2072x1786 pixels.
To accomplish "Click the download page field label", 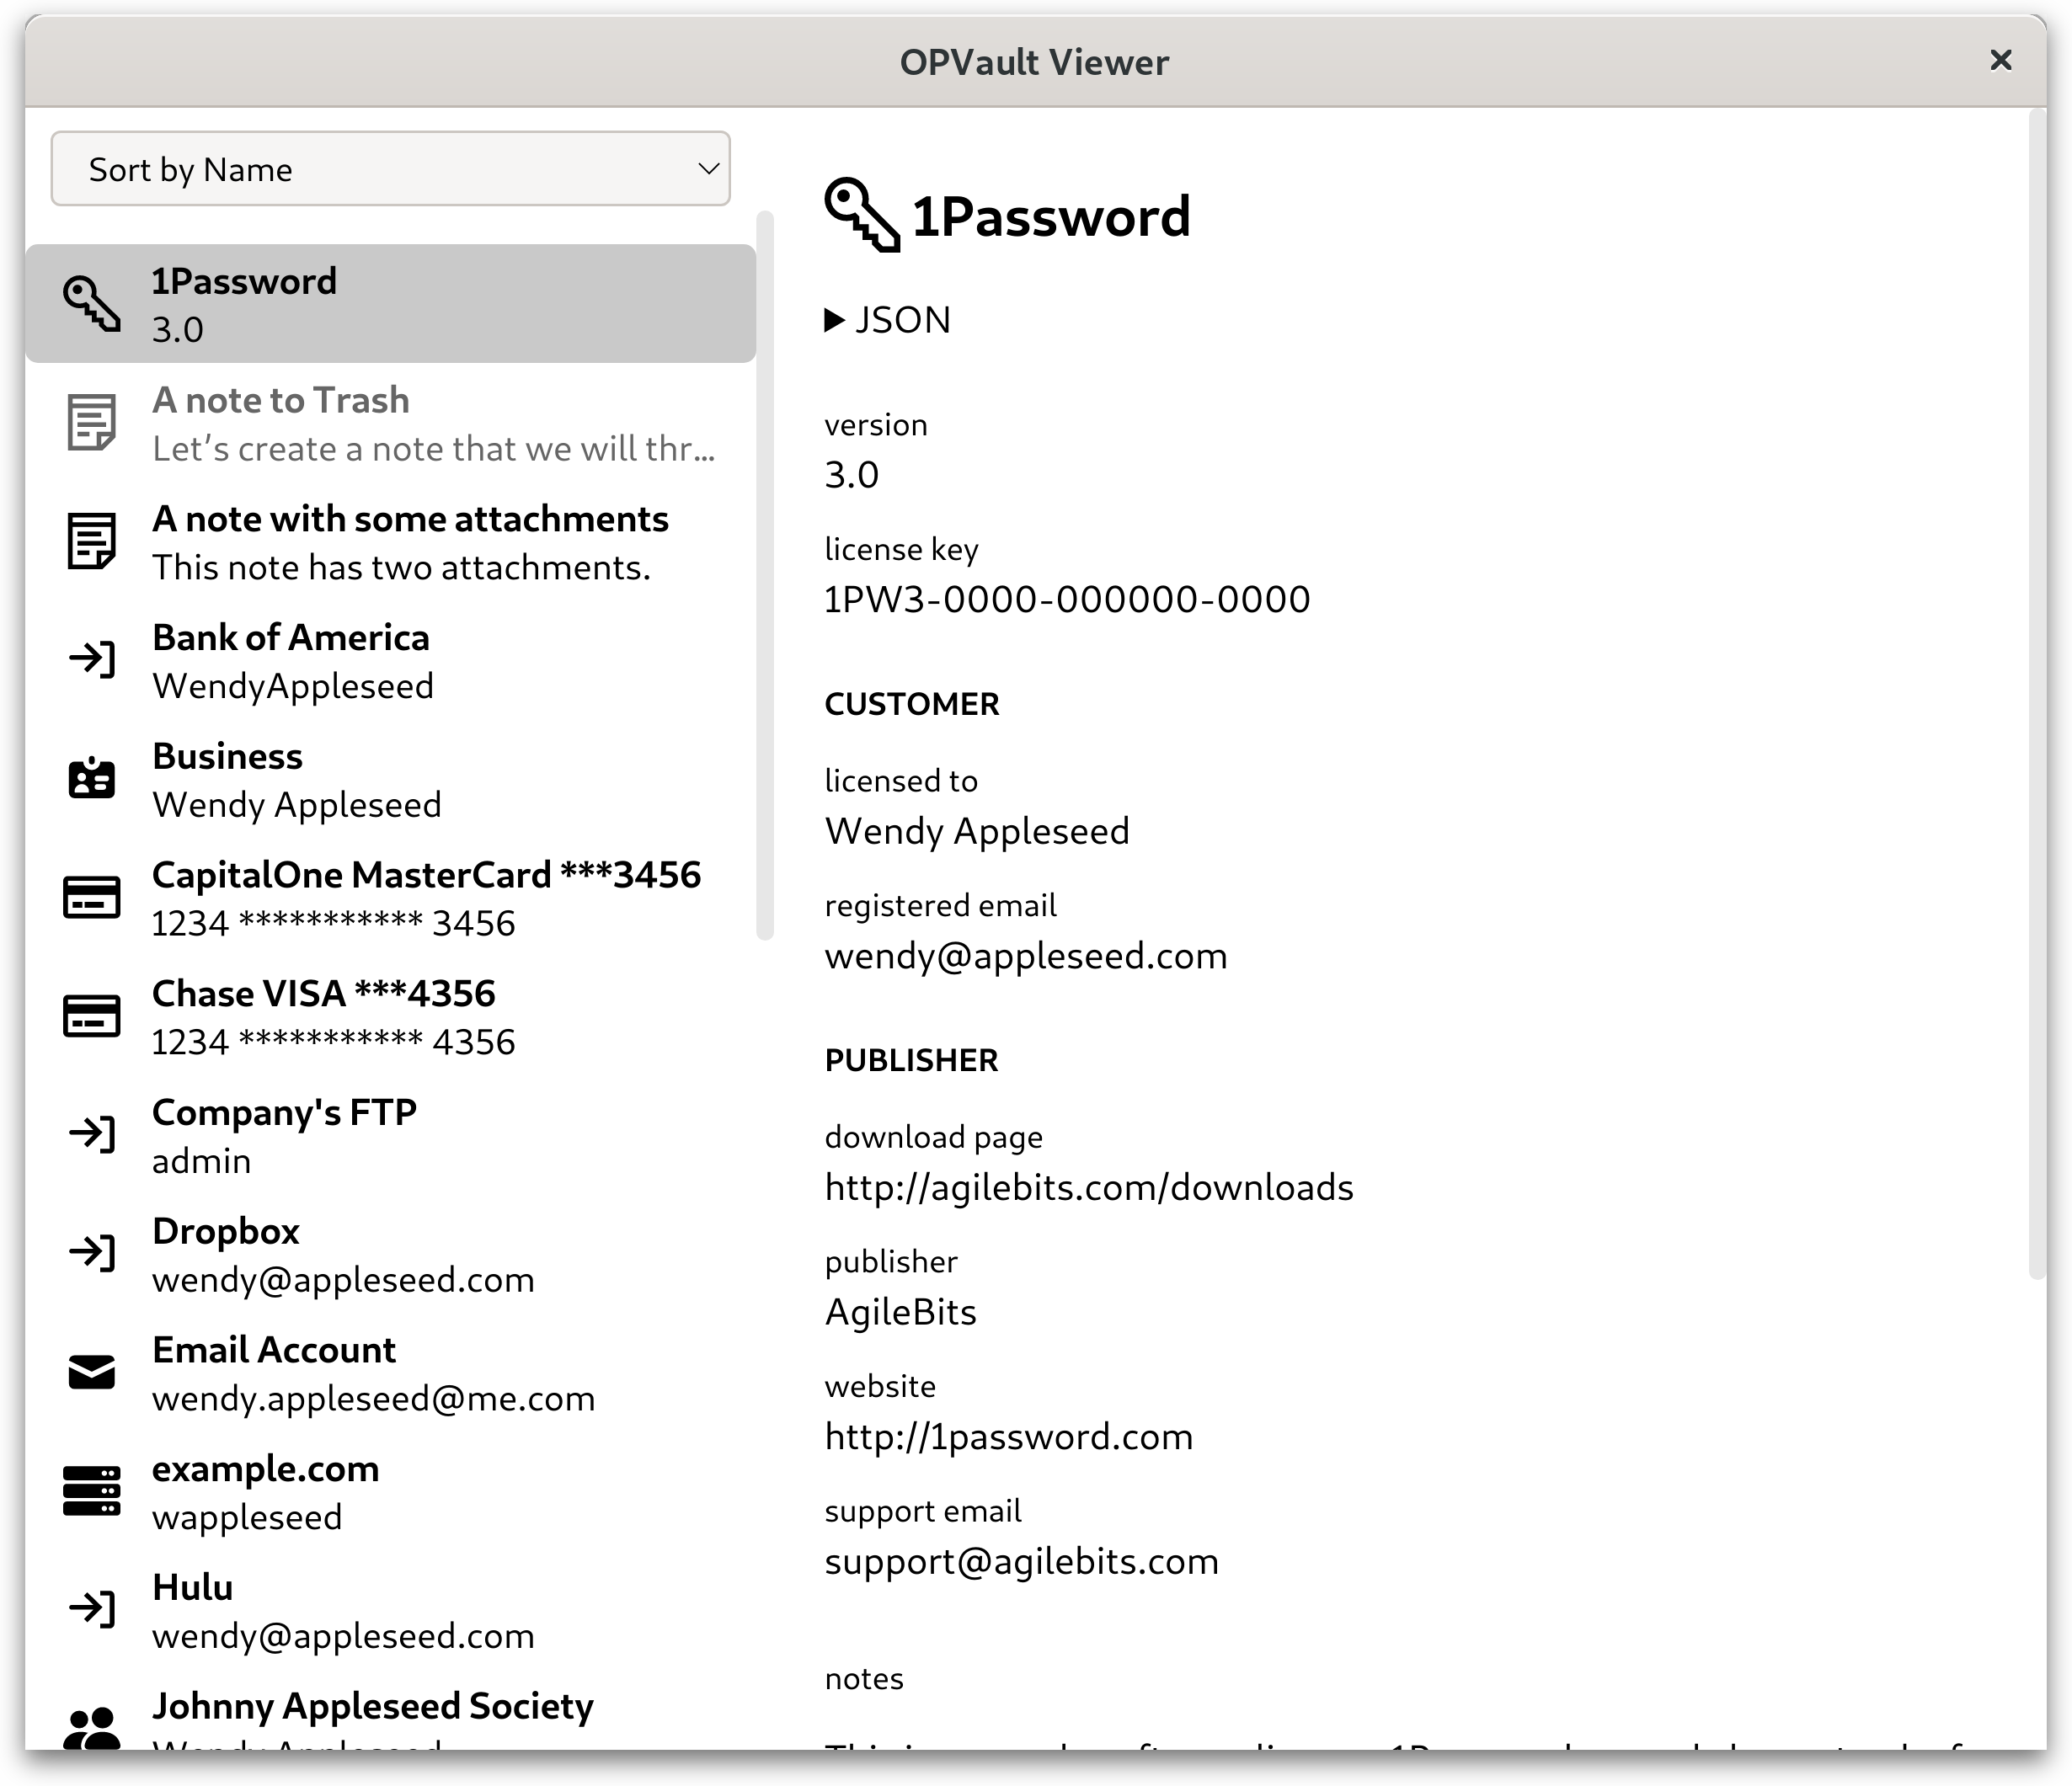I will [x=934, y=1137].
